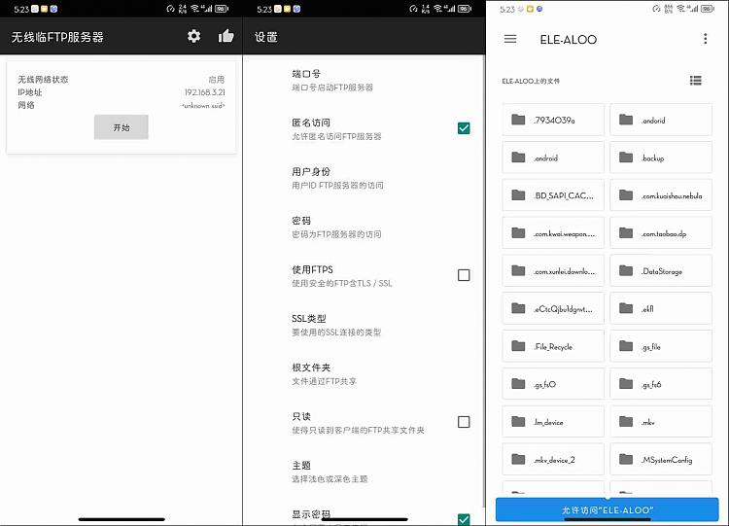This screenshot has height=526, width=729.
Task: Enable the 使用FTPS checkbox
Action: coord(464,275)
